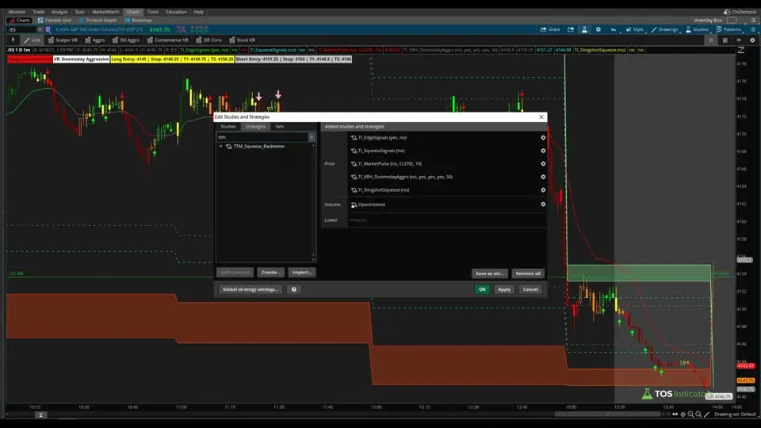Screen dimensions: 761x428
Task: Select the Stock VB study set shortcut
Action: (243, 40)
